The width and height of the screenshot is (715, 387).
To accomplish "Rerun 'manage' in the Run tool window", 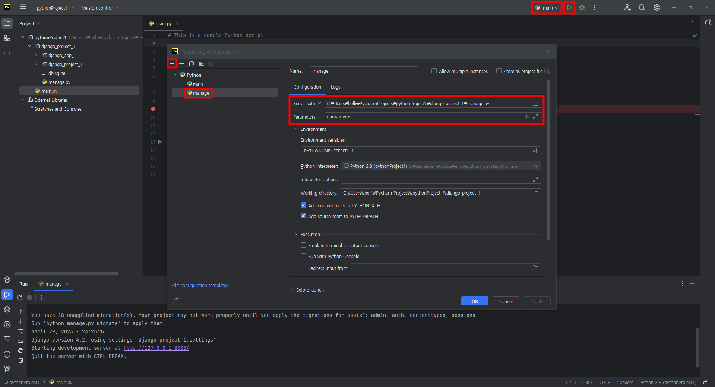I will coord(20,298).
